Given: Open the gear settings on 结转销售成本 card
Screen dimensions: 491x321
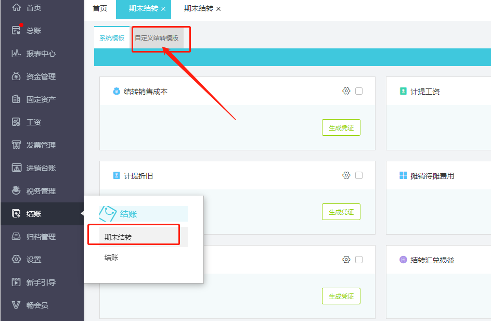Looking at the screenshot, I should click(x=346, y=91).
